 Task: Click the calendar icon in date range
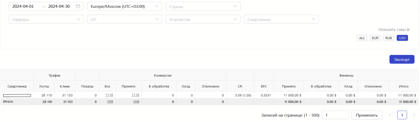point(78,6)
